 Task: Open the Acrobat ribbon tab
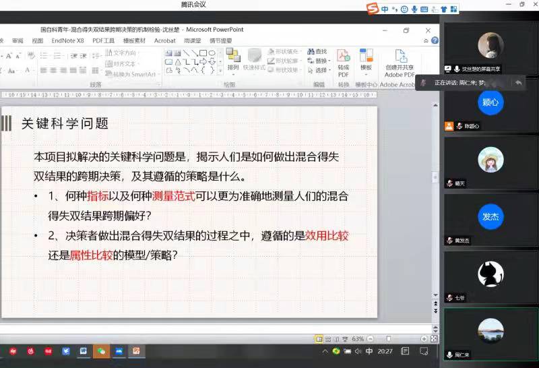[x=164, y=40]
